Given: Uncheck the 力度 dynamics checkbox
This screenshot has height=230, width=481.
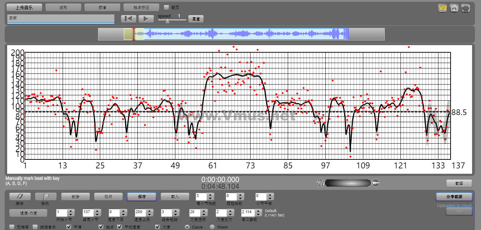Looking at the screenshot, I should coord(157,227).
